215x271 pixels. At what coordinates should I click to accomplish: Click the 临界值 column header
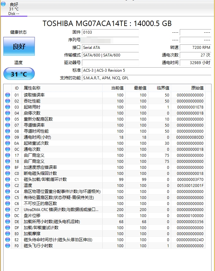tap(159, 88)
